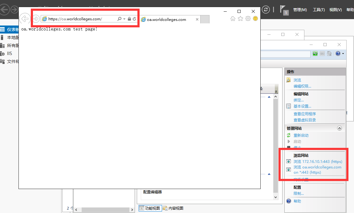
Task: Close the oa.worldcolleges.com tab
Action: (197, 19)
